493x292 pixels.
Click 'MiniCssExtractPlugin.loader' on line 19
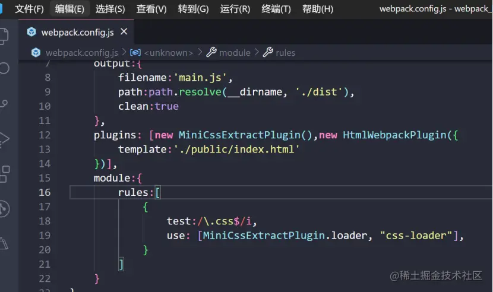[x=285, y=236]
